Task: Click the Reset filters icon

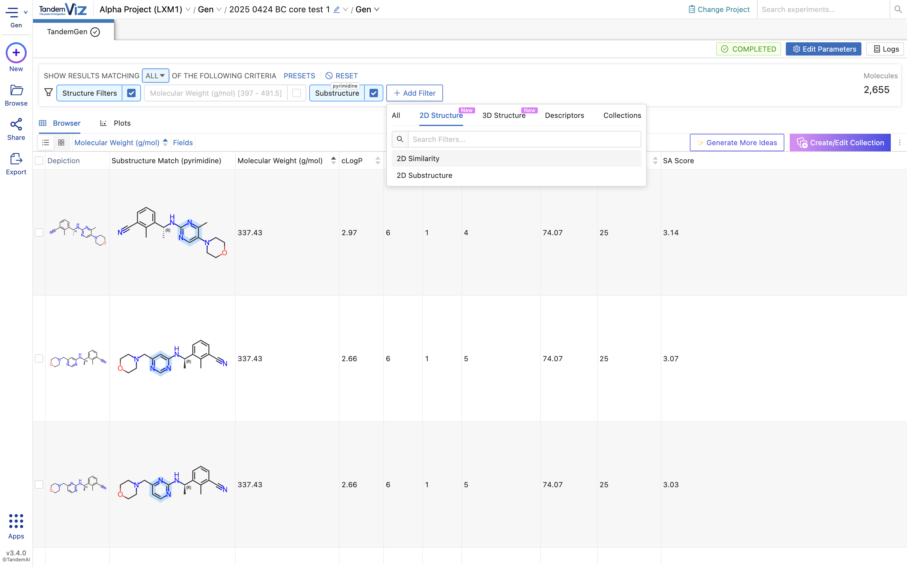Action: coord(329,76)
